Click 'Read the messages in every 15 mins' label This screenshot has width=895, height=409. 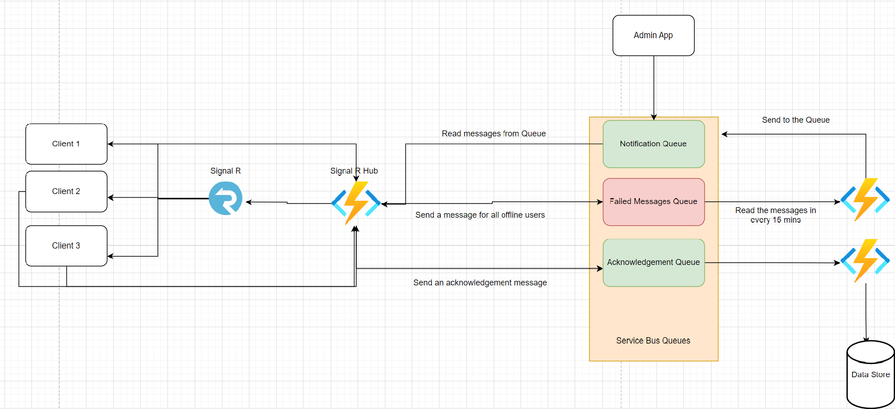tap(776, 215)
